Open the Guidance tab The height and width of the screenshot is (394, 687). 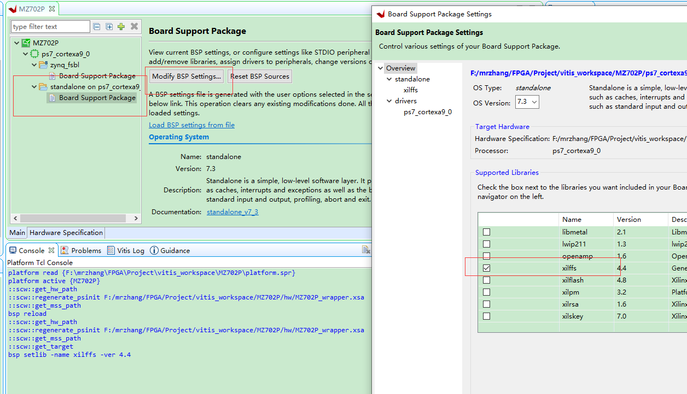point(170,250)
